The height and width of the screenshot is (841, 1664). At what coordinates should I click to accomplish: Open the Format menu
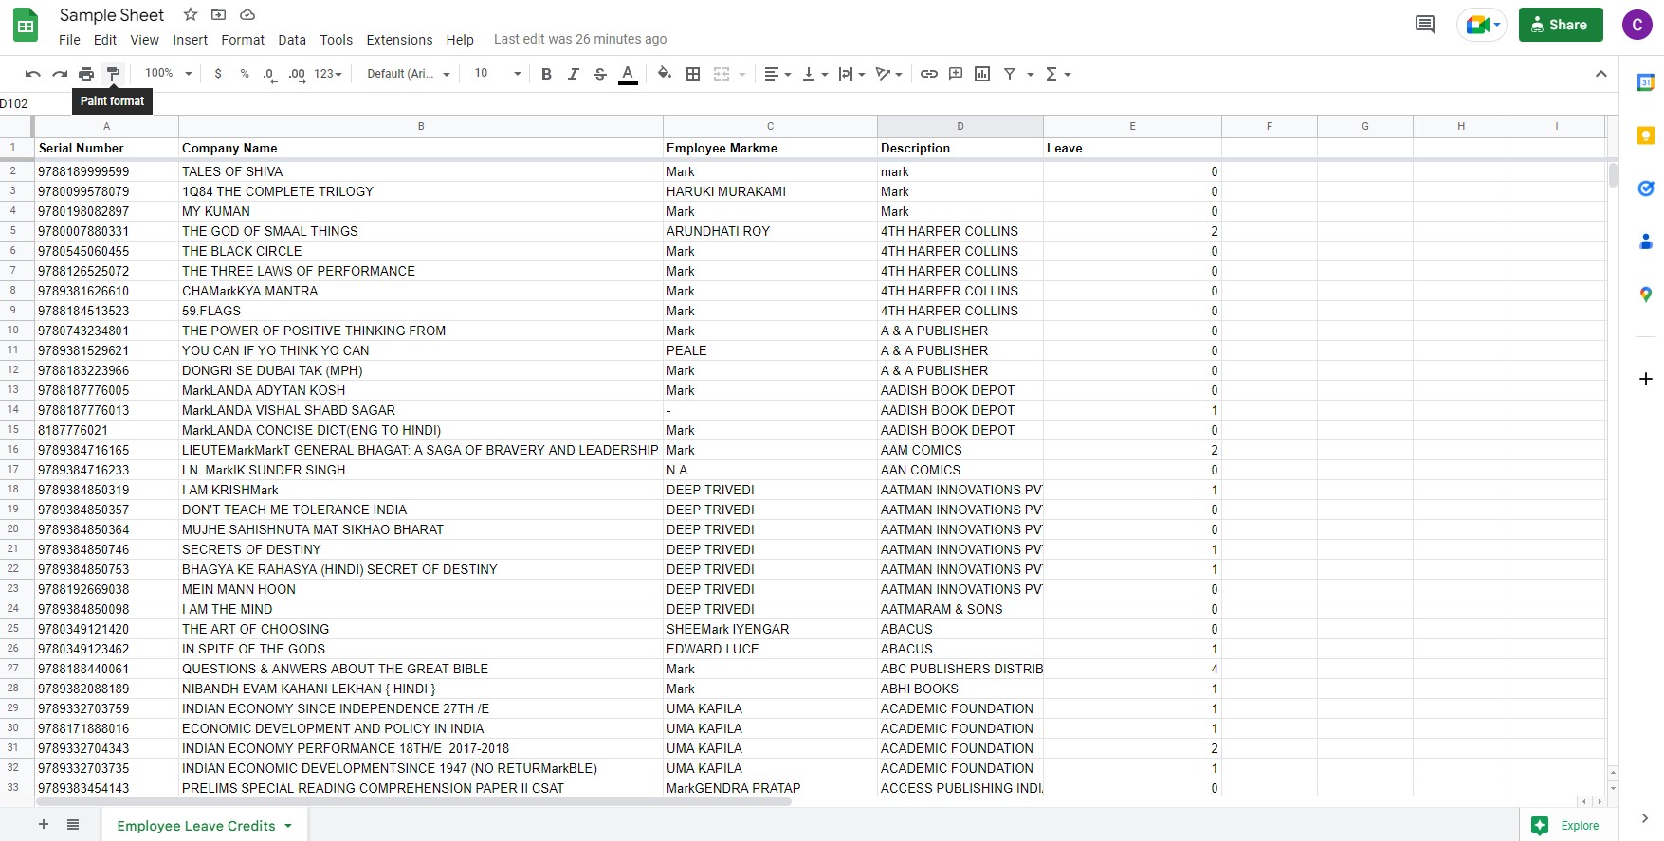point(243,40)
